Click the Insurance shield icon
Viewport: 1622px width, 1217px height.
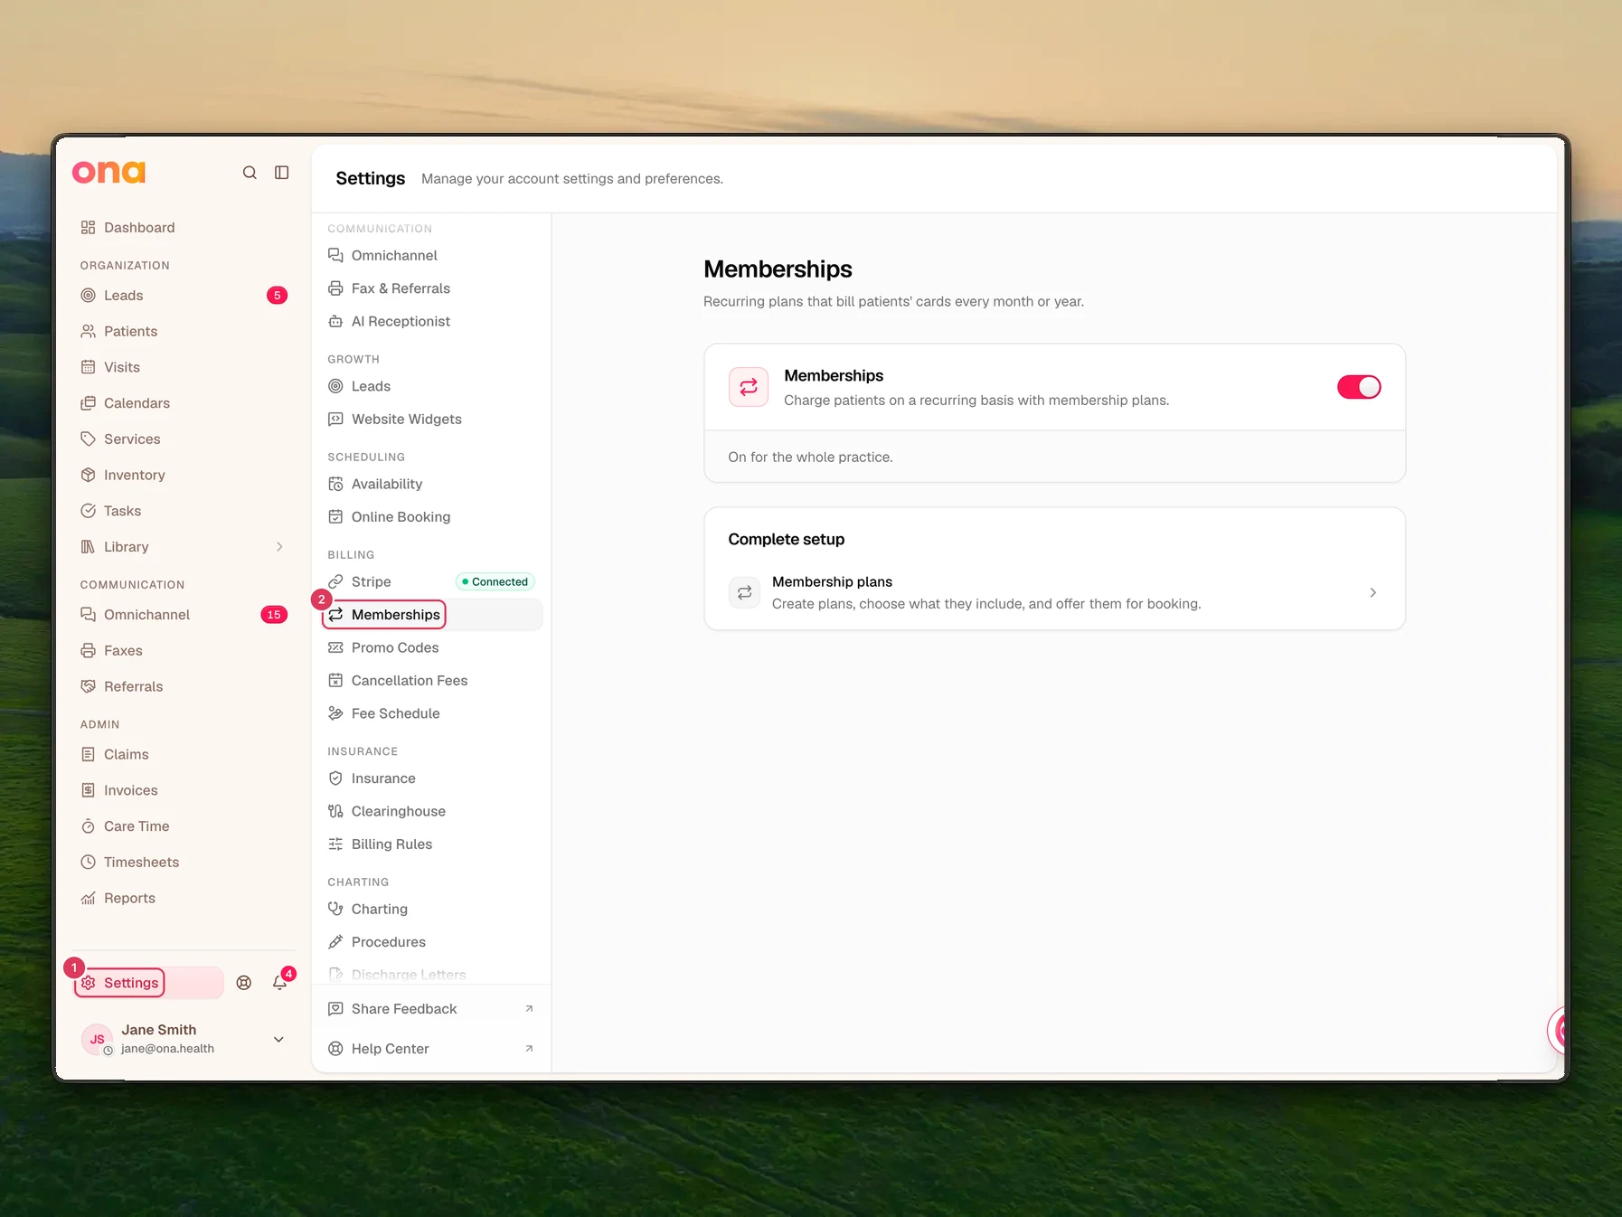coord(335,778)
